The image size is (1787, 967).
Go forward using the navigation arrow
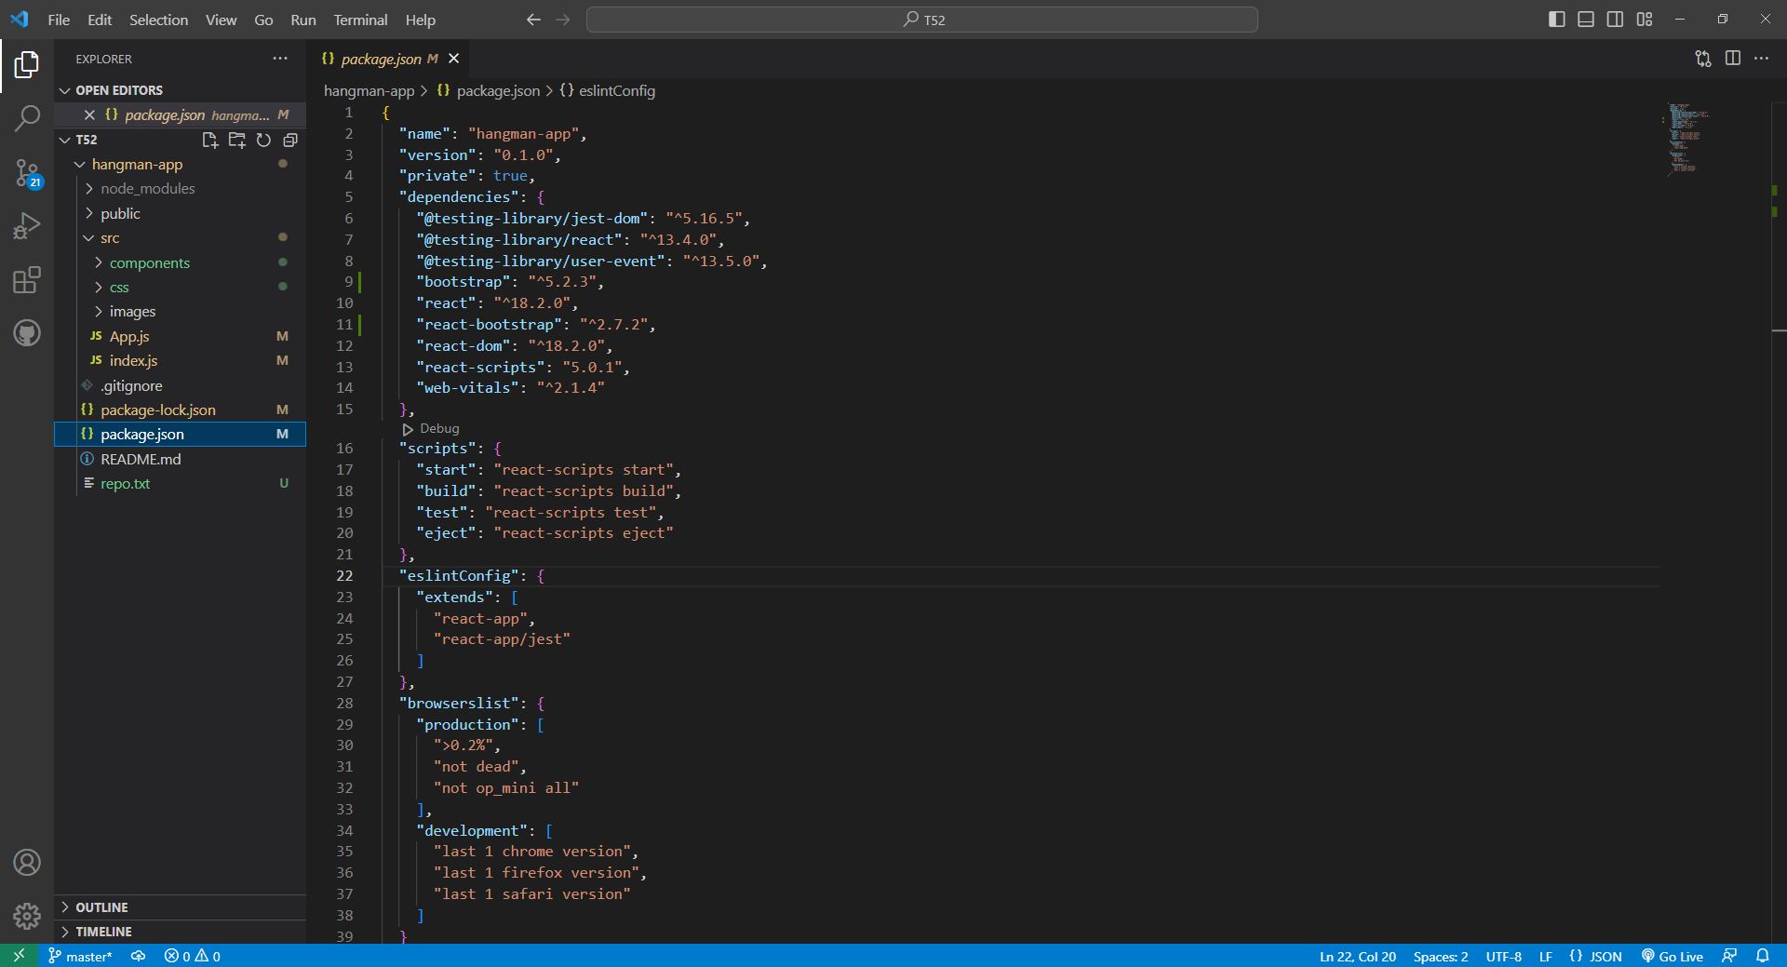click(563, 20)
